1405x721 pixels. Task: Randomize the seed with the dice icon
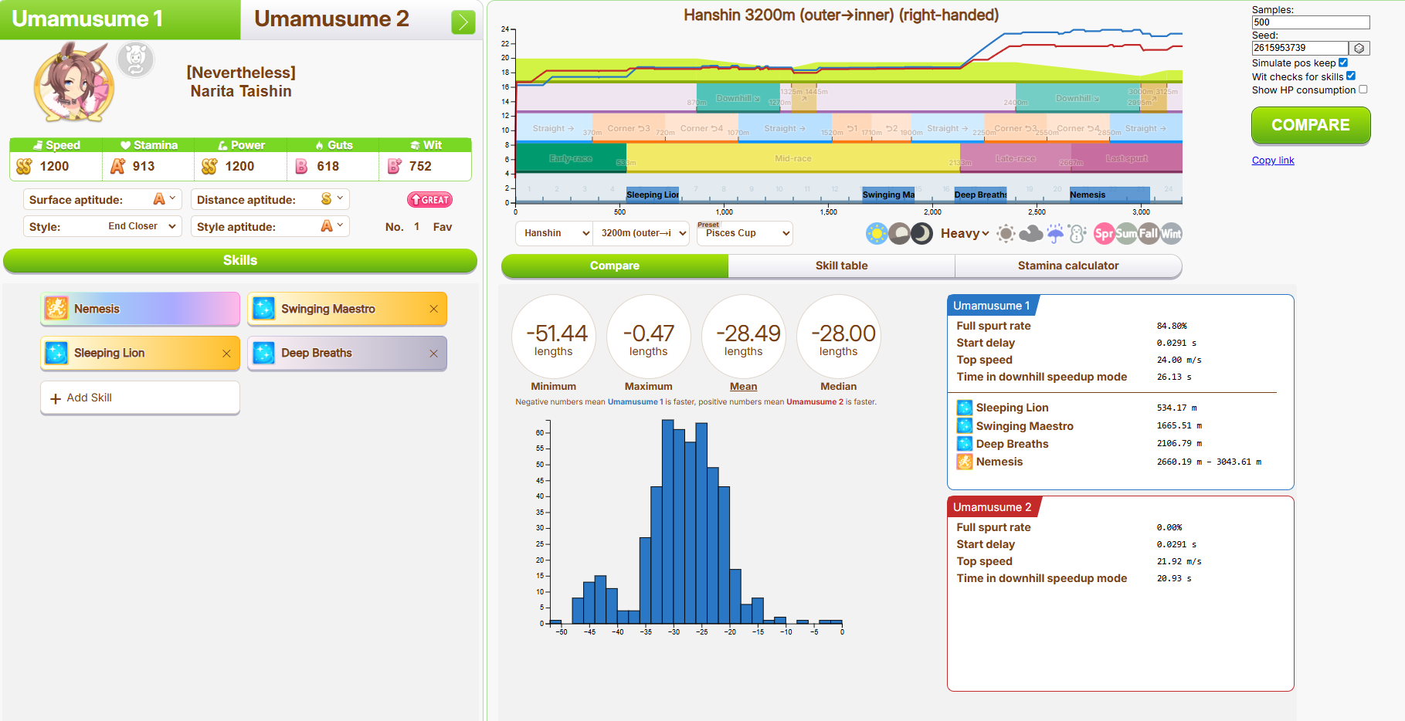click(x=1359, y=48)
